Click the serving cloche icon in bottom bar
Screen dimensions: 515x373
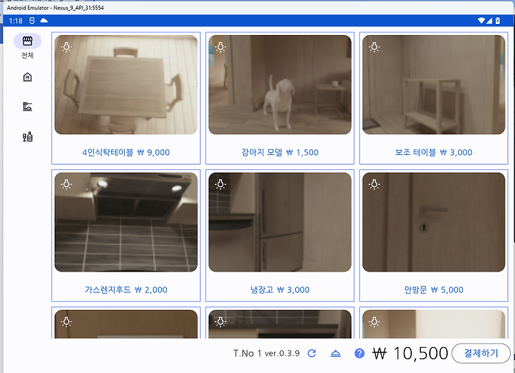(335, 353)
